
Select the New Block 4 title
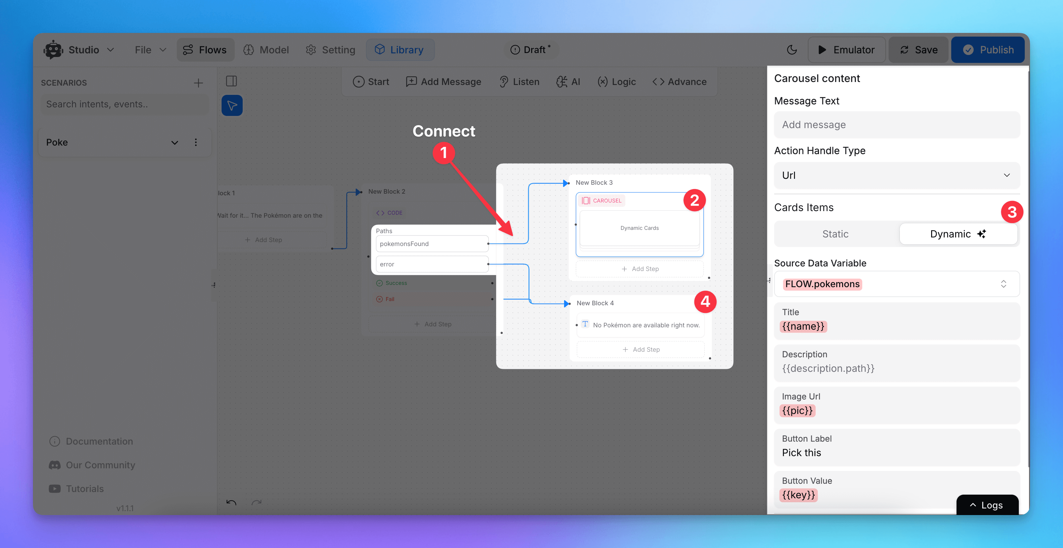pos(595,303)
